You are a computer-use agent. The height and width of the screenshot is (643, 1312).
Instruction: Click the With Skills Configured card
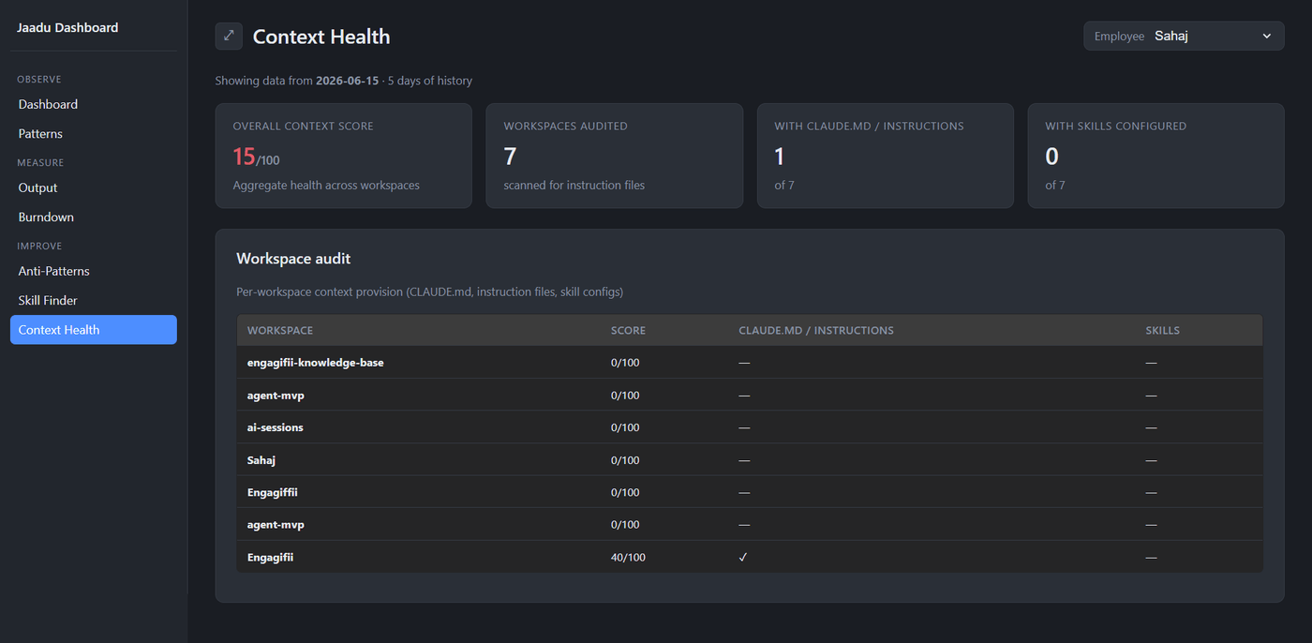click(1155, 156)
